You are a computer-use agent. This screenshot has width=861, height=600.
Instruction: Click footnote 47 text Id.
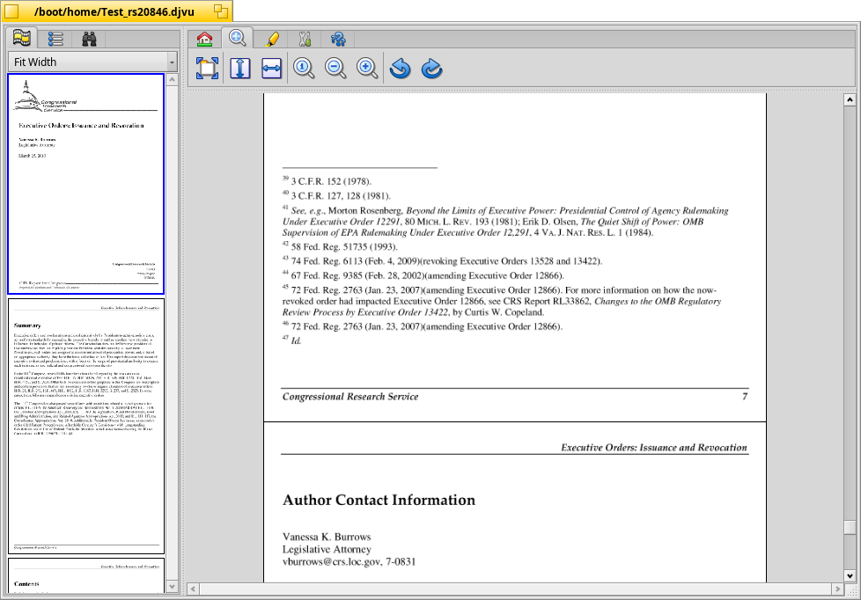tap(296, 340)
